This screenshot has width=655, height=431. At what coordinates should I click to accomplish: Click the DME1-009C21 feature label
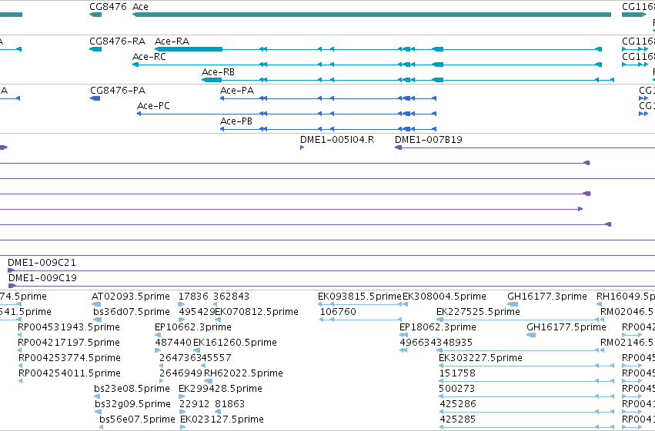click(42, 263)
